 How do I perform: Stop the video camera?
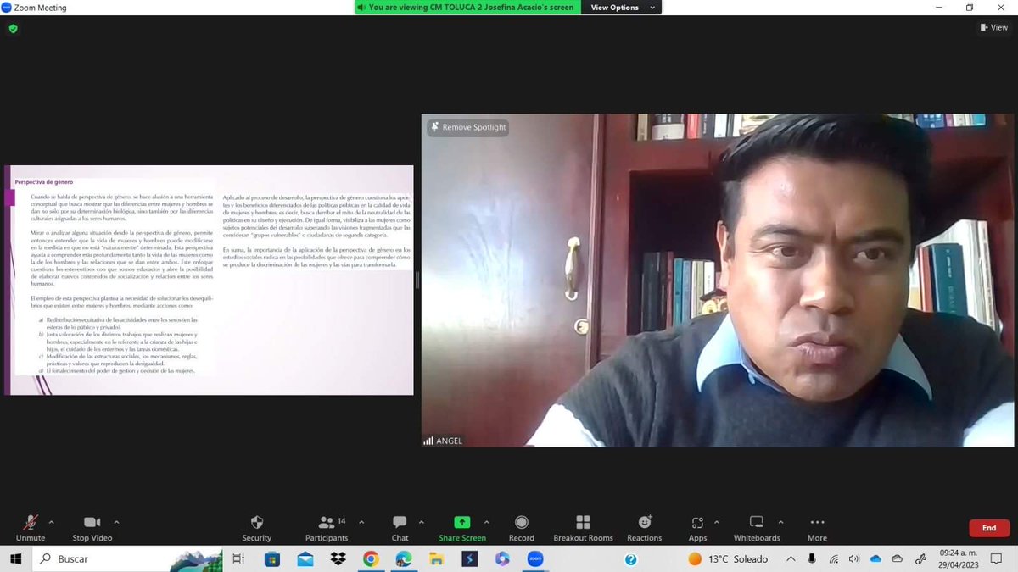pos(92,528)
